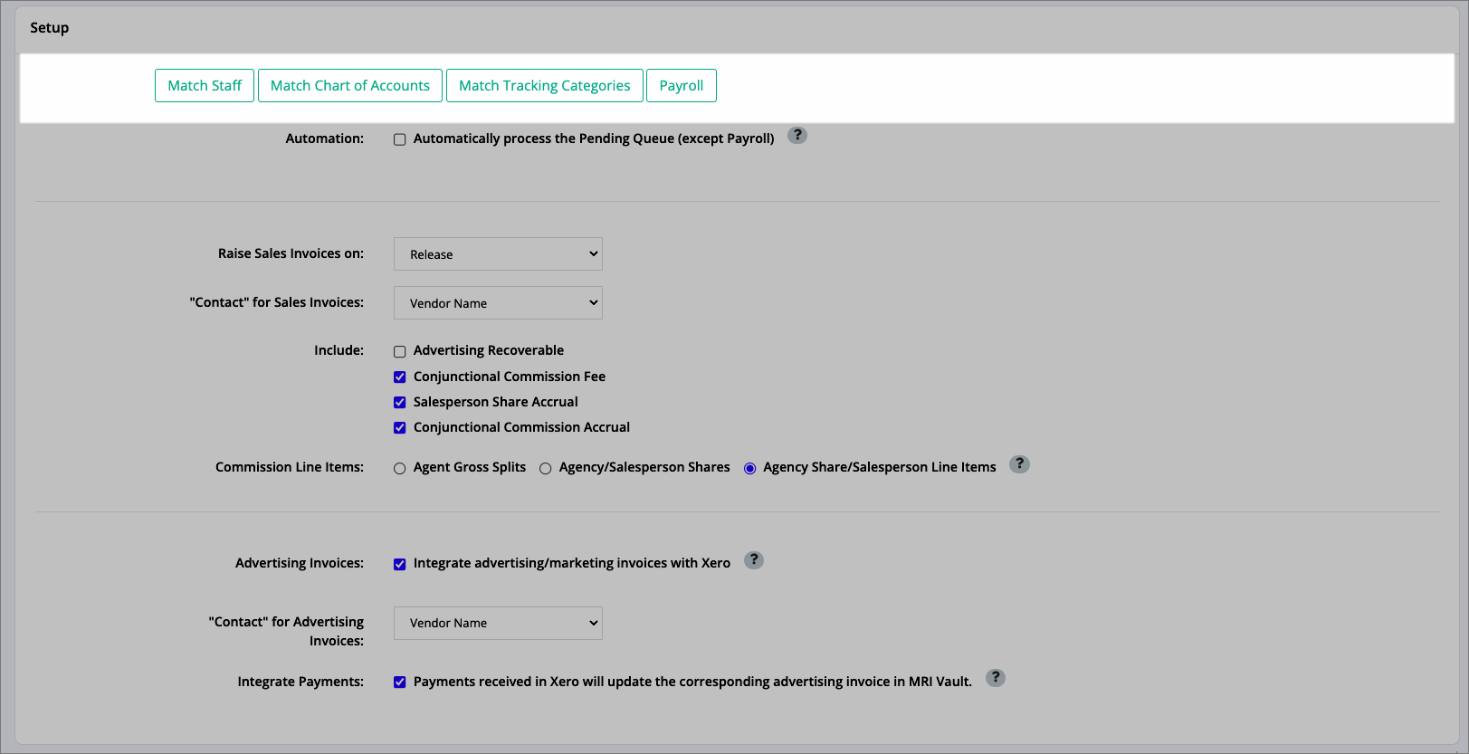Screen dimensions: 1469x754
Task: Click the Commission Line Items: label
Action: (x=290, y=467)
